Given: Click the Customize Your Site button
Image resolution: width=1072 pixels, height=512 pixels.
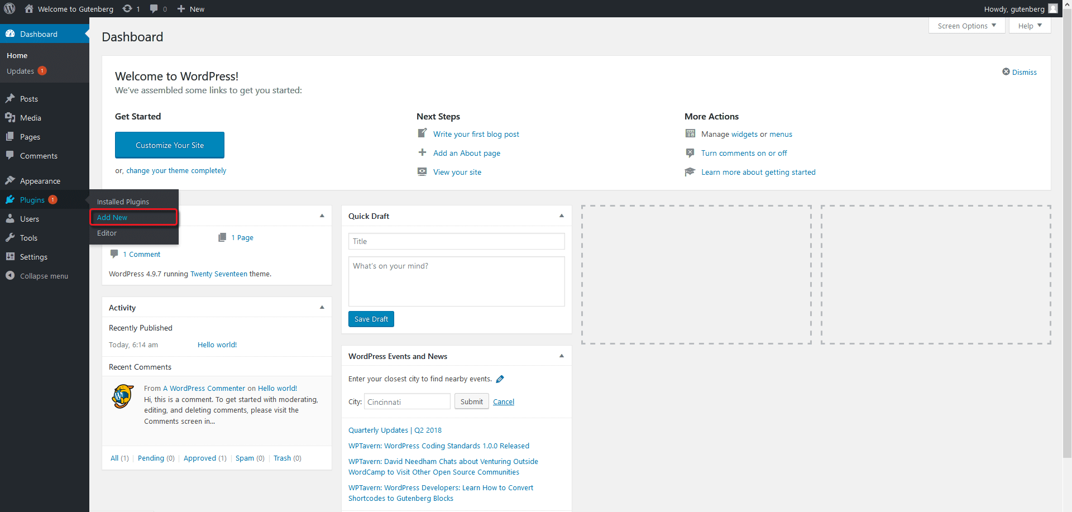Looking at the screenshot, I should click(x=170, y=145).
